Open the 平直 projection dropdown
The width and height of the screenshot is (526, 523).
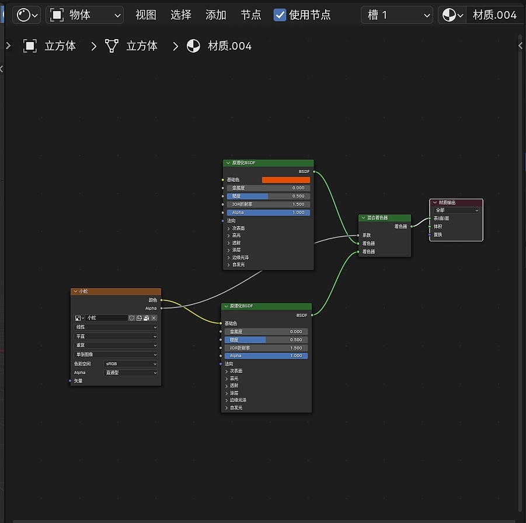coord(116,337)
